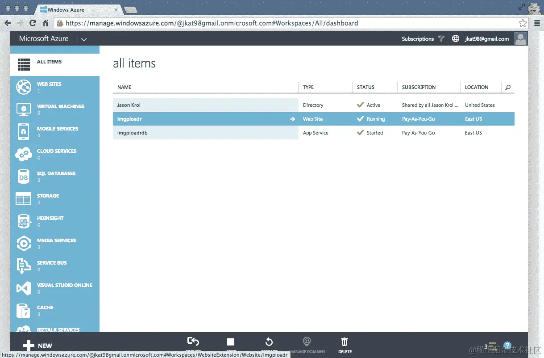Click the Browse command icon
Image resolution: width=544 pixels, height=358 pixels.
coord(193,342)
